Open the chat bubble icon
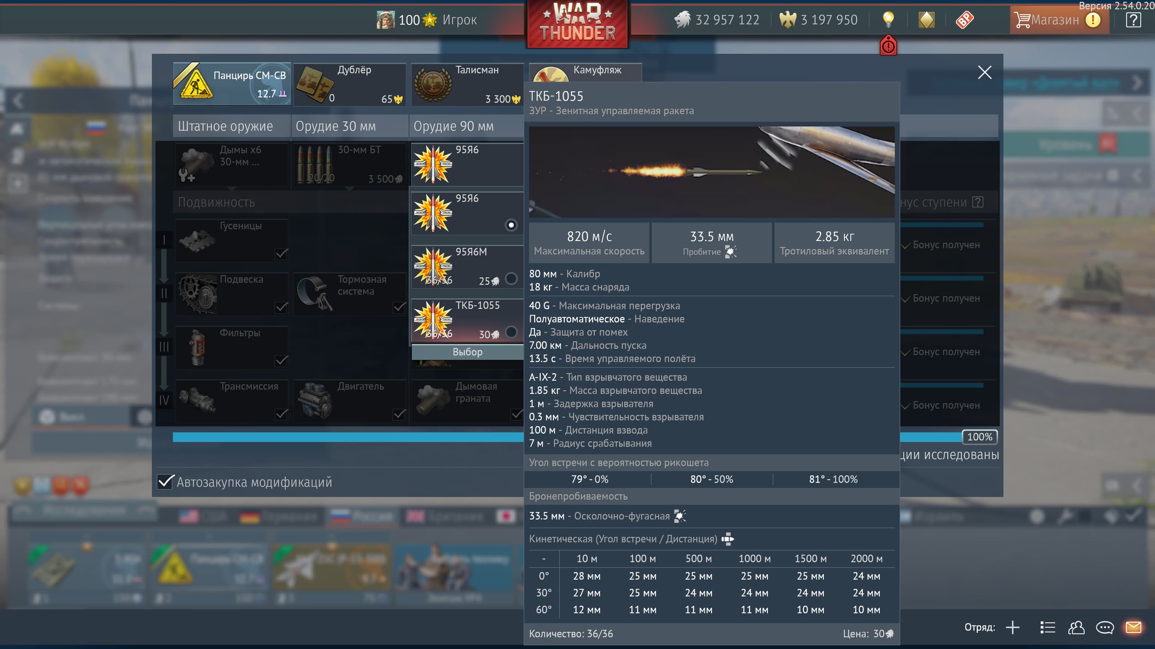1155x649 pixels. [1104, 627]
